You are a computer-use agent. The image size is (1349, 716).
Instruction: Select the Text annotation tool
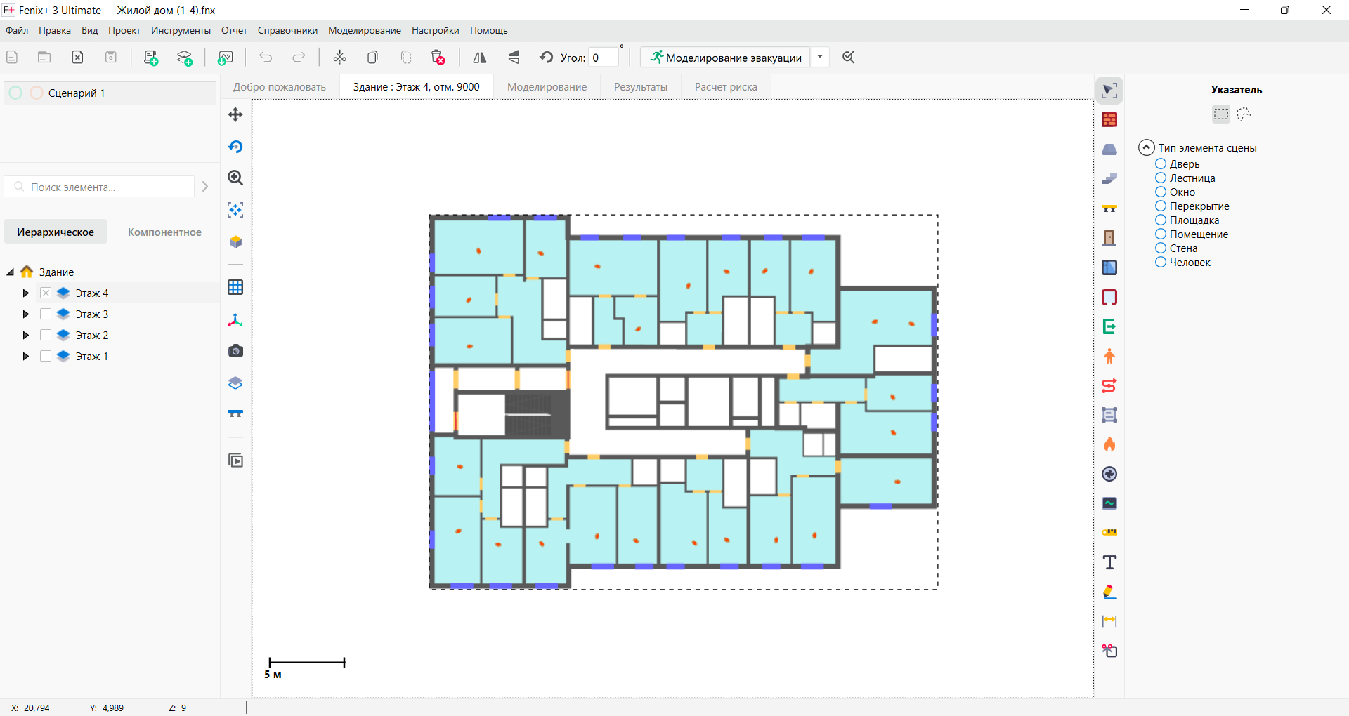(1110, 562)
